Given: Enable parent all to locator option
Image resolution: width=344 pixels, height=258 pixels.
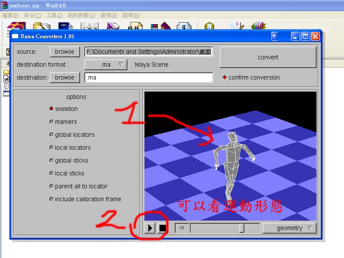Looking at the screenshot, I should coord(79,186).
